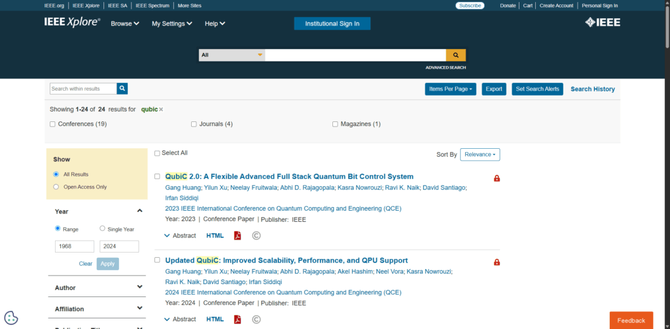The height and width of the screenshot is (329, 670).
Task: Click the Institutional Sign In button
Action: tap(332, 23)
